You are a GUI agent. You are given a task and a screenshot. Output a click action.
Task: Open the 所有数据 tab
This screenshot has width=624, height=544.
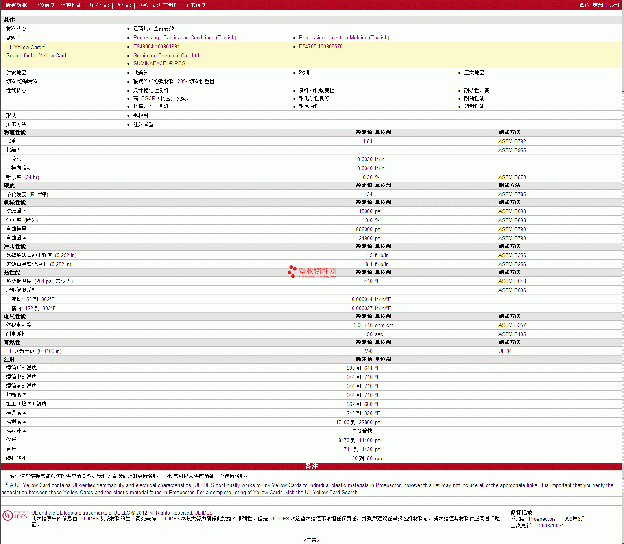[x=16, y=5]
